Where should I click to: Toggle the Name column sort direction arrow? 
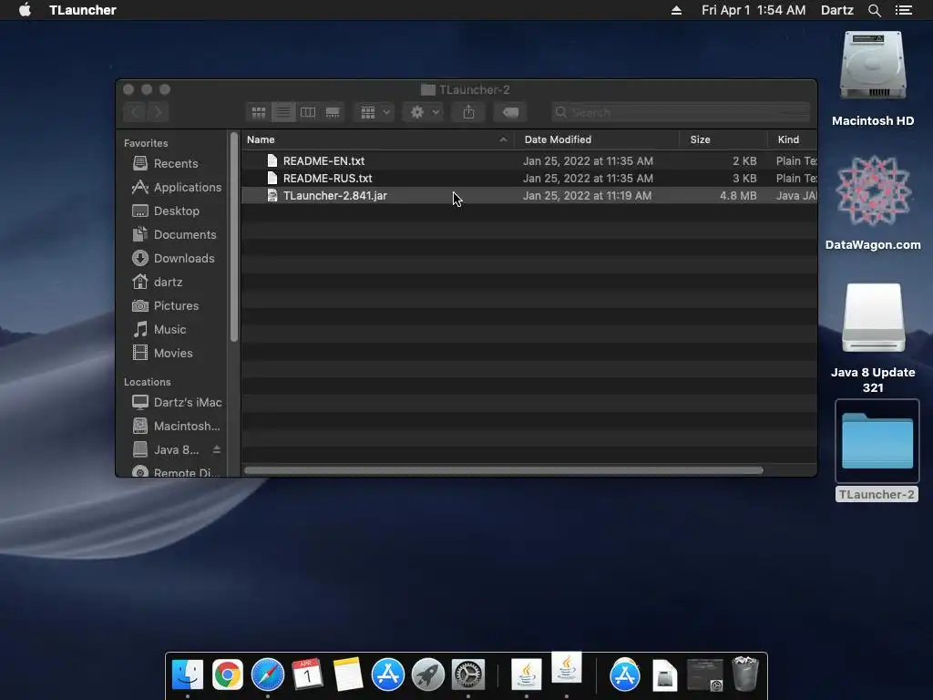(503, 139)
